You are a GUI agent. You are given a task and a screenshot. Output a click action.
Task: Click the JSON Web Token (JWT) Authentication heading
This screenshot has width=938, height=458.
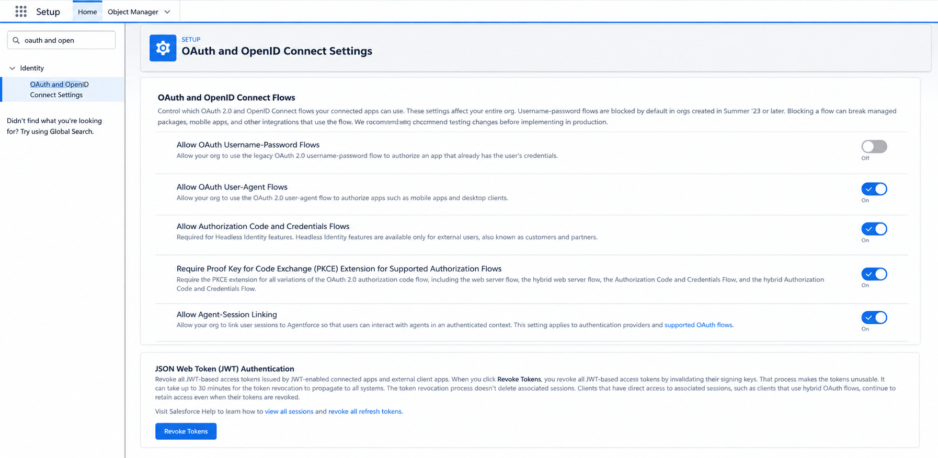[x=225, y=369]
